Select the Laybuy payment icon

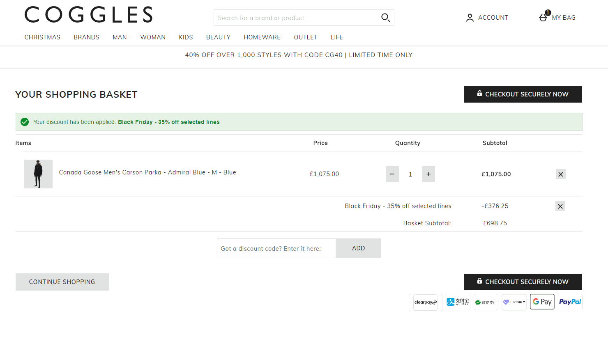point(514,302)
